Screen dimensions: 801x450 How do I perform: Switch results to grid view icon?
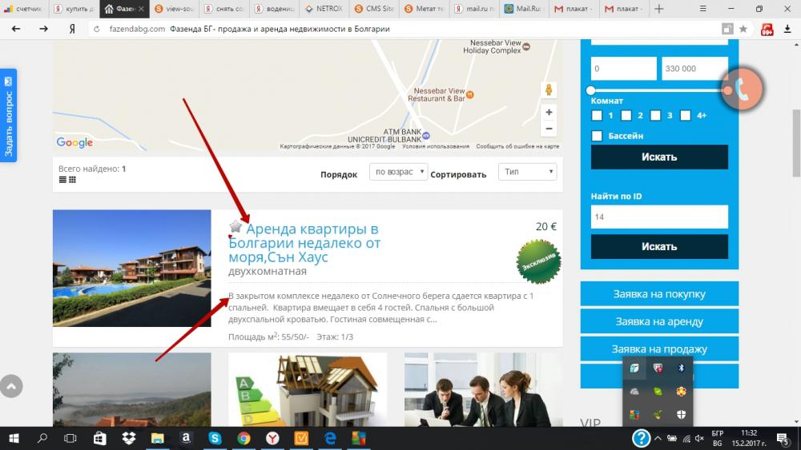click(x=72, y=180)
